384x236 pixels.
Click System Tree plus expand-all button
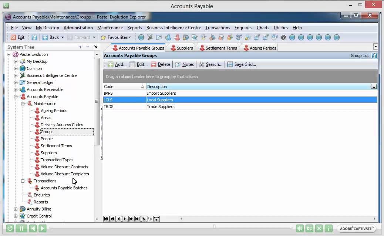point(80,47)
